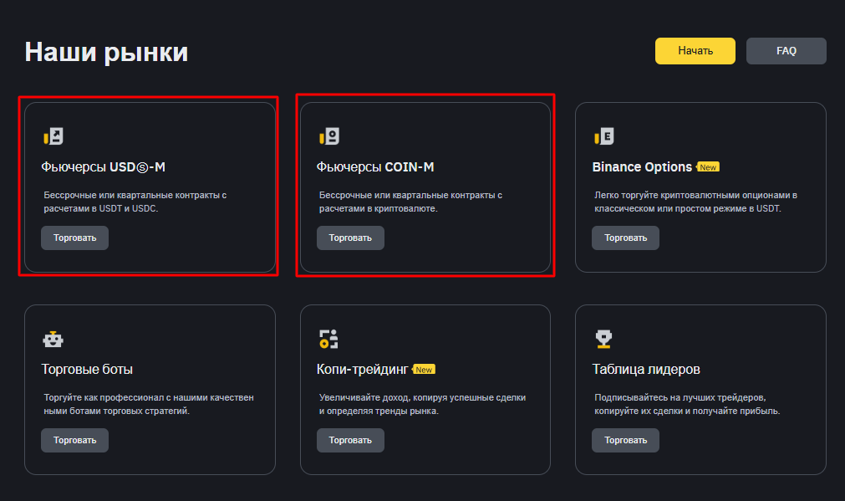Select the Binance Options title
Viewport: 845px width, 501px height.
[642, 167]
